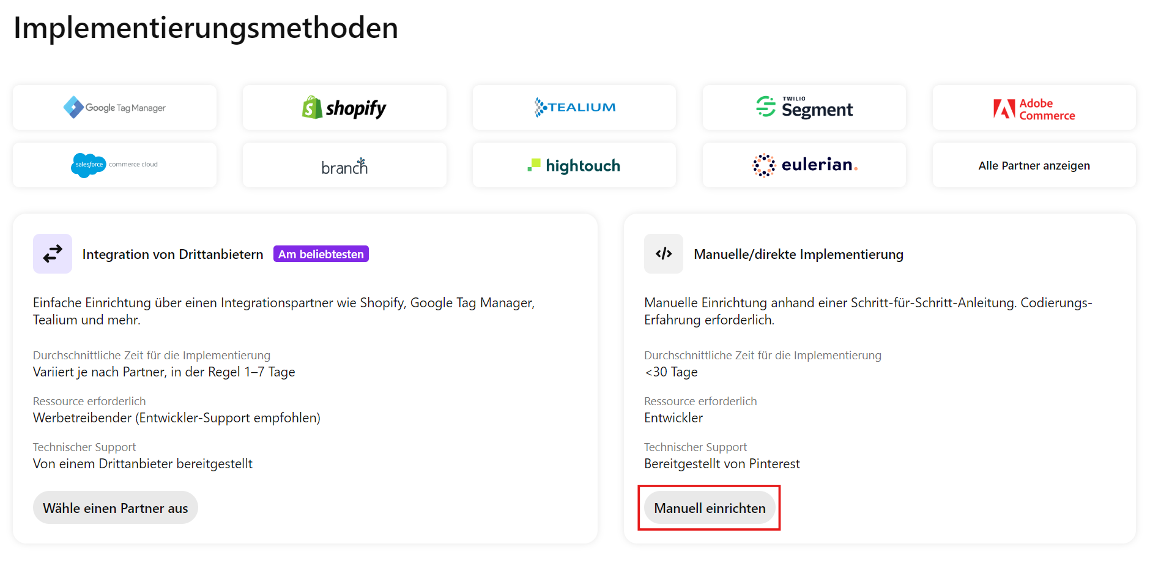Screen dimensions: 1161x568
Task: Click 'Von einem Drittanbieter bereitgestellt' text
Action: pos(143,463)
